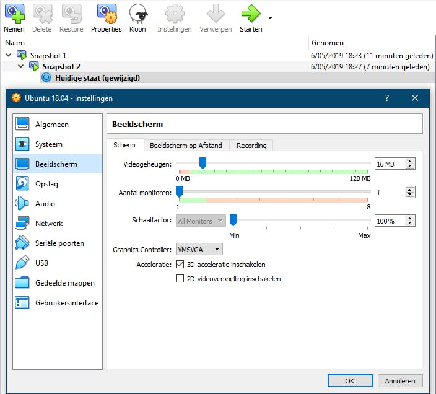Switch to the Recording tab
The height and width of the screenshot is (394, 436).
click(x=251, y=146)
